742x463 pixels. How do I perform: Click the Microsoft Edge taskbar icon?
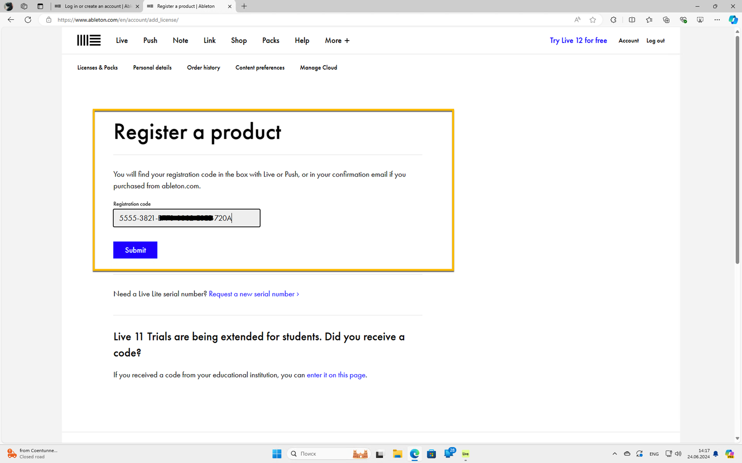pos(415,454)
